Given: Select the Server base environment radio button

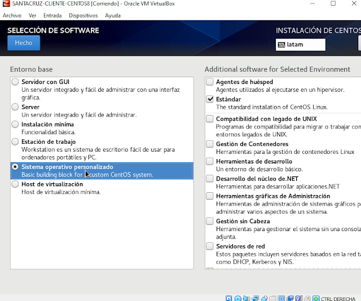Looking at the screenshot, I should tap(15, 107).
